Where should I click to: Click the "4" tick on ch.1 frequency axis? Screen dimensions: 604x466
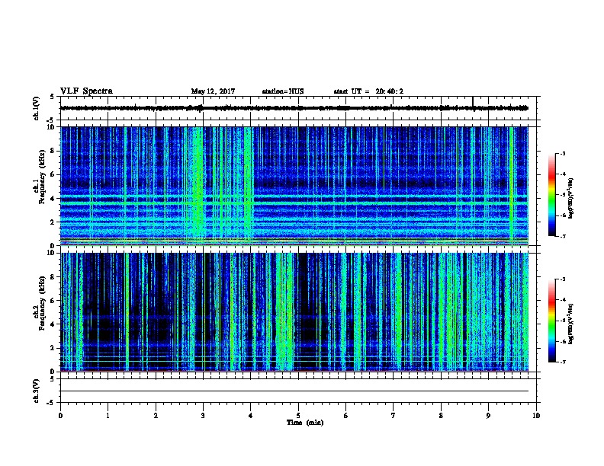pyautogui.click(x=53, y=199)
